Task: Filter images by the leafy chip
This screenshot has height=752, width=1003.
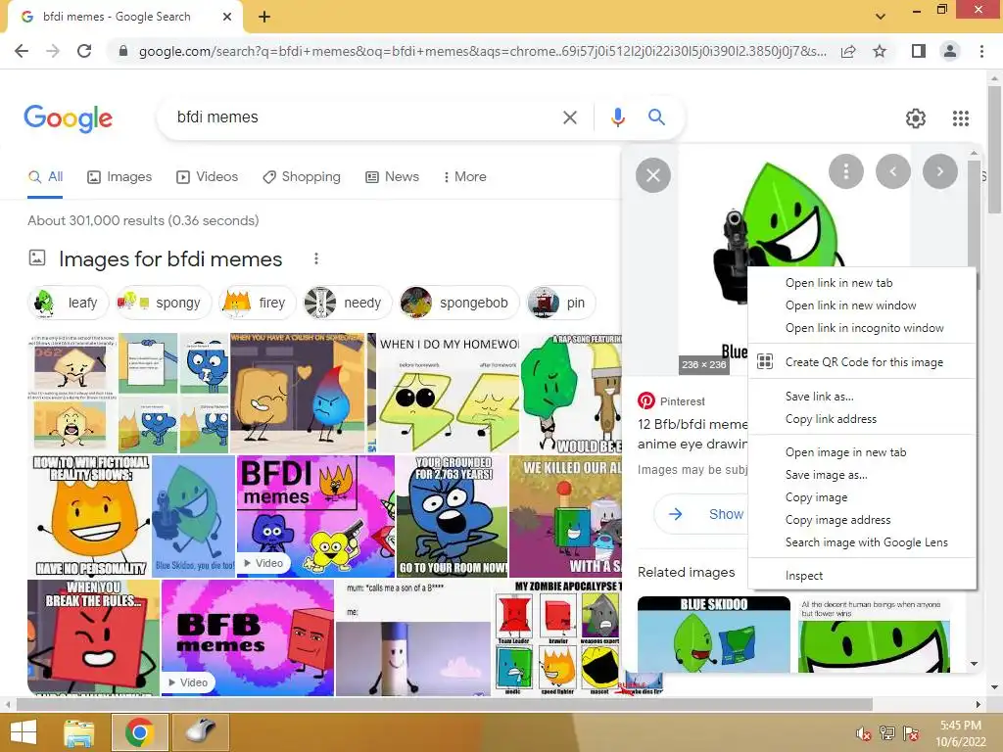Action: [68, 303]
